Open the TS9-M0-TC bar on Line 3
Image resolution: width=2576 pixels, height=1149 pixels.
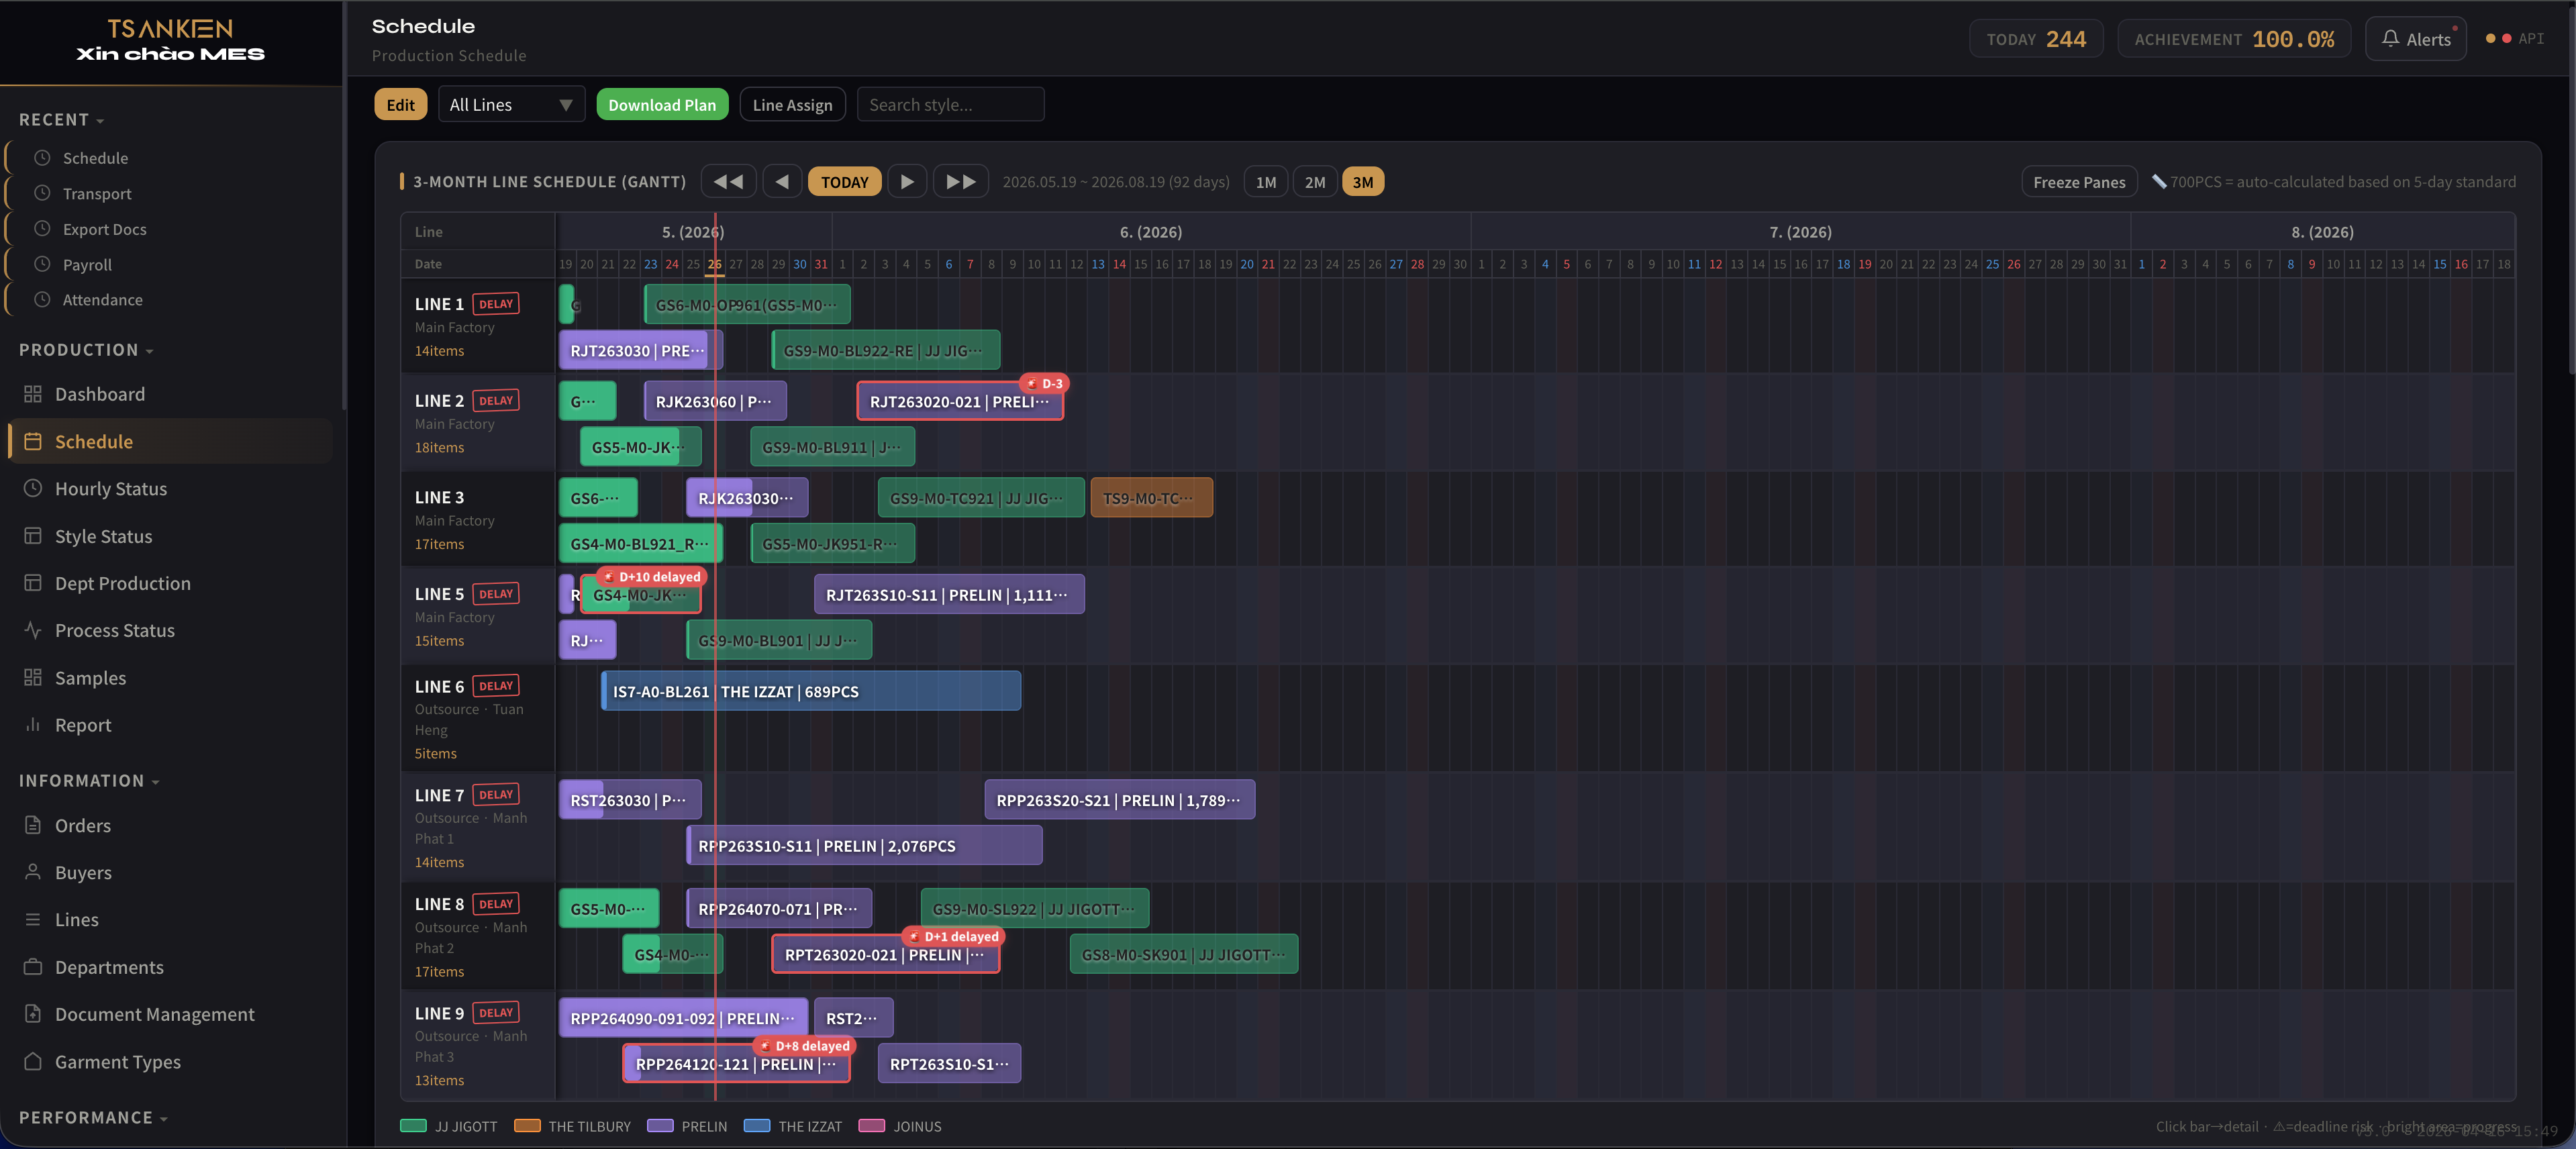point(1151,498)
